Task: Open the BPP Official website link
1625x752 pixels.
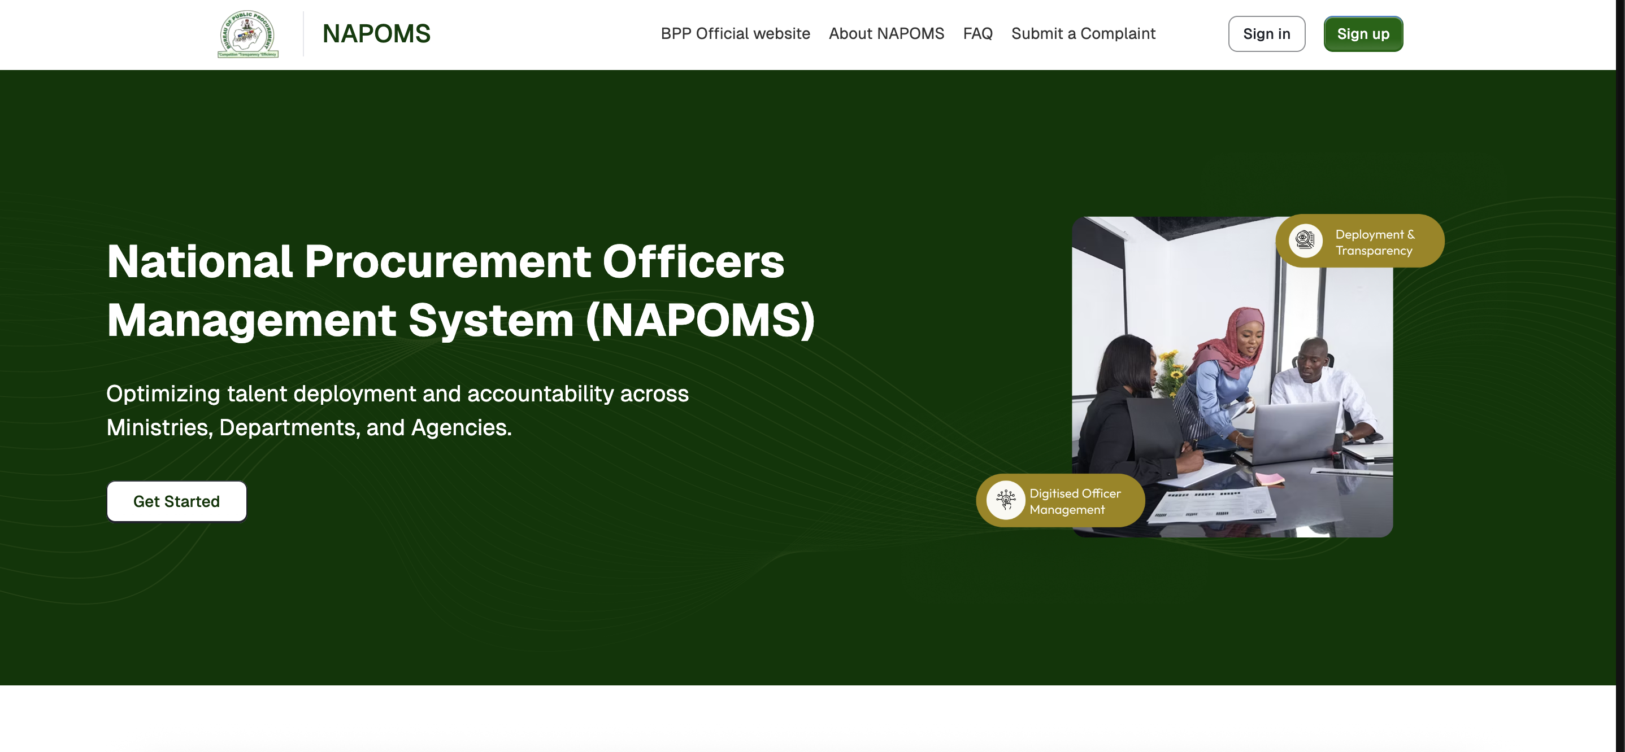Action: pos(735,34)
